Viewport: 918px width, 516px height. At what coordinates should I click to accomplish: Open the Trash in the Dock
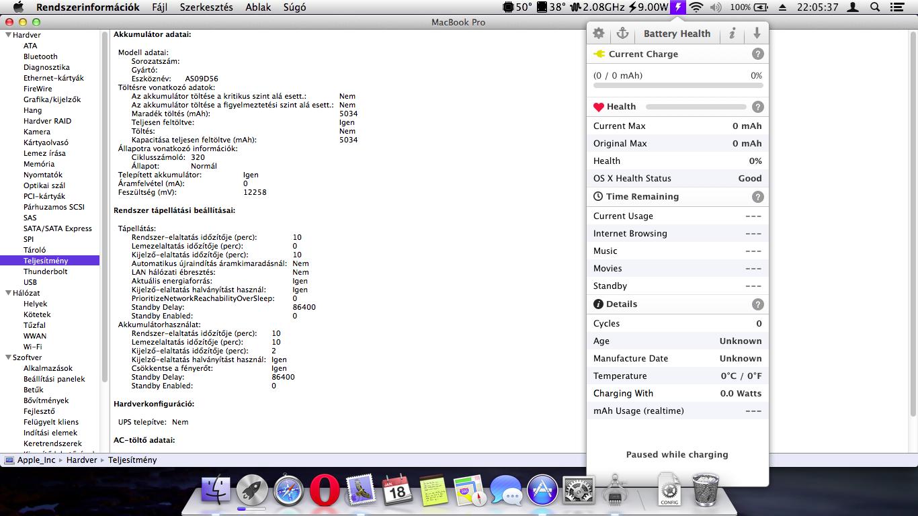705,488
